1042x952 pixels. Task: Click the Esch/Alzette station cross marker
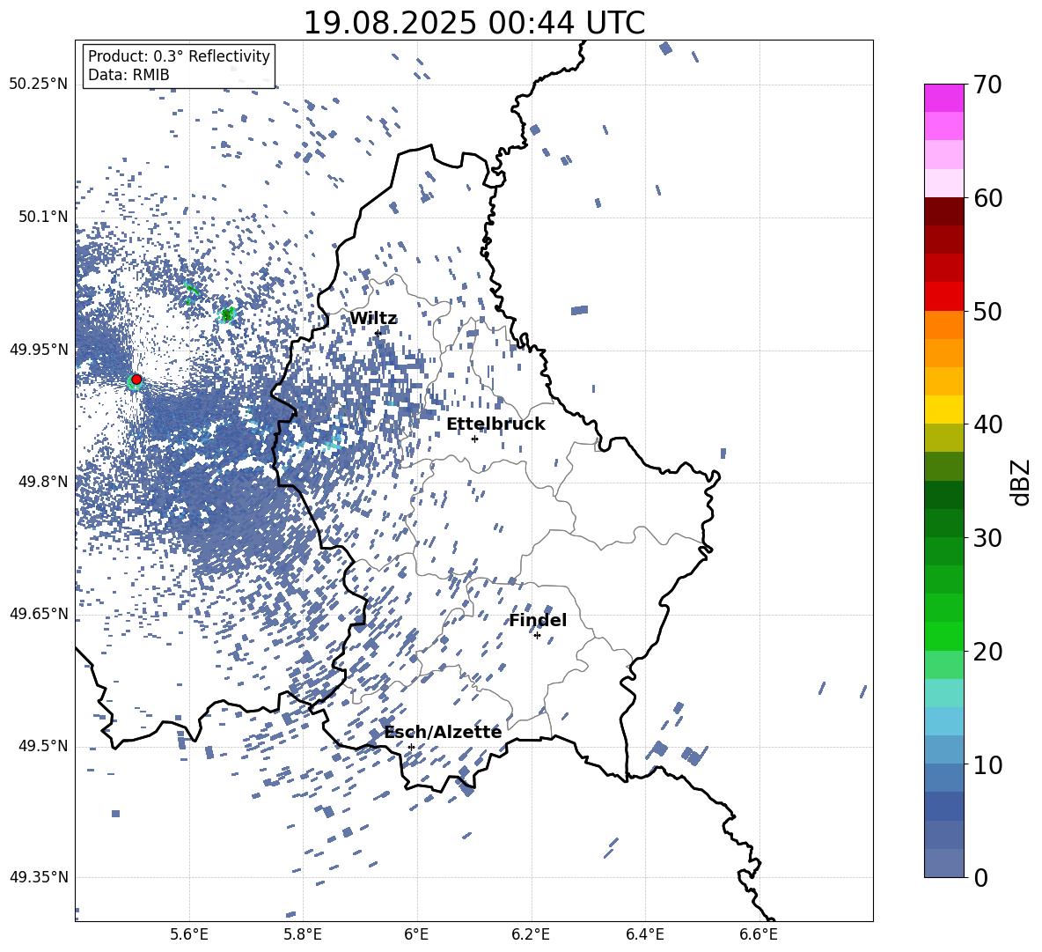tap(411, 747)
